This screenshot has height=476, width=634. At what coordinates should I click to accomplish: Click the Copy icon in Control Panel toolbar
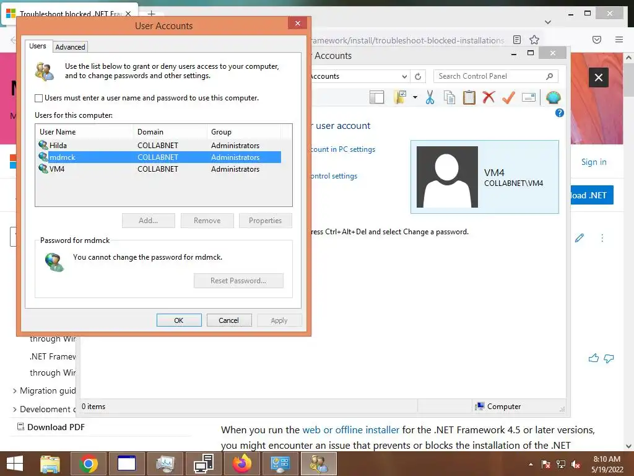(x=449, y=97)
